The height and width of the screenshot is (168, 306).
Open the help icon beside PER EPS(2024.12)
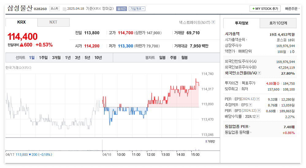258,99
